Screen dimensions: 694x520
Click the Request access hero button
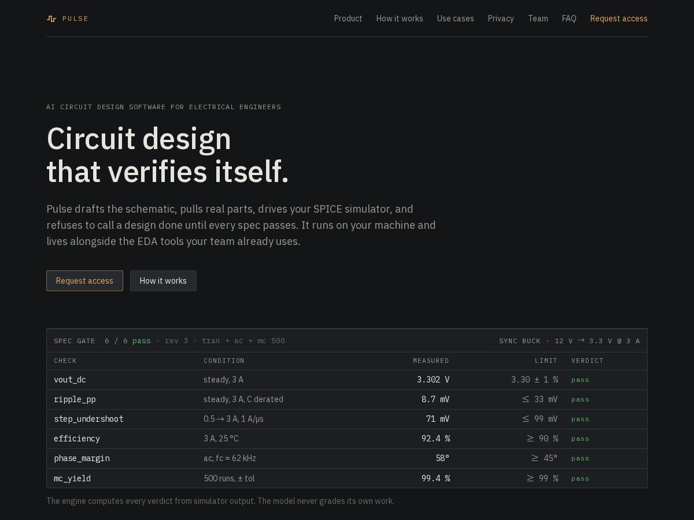[84, 281]
